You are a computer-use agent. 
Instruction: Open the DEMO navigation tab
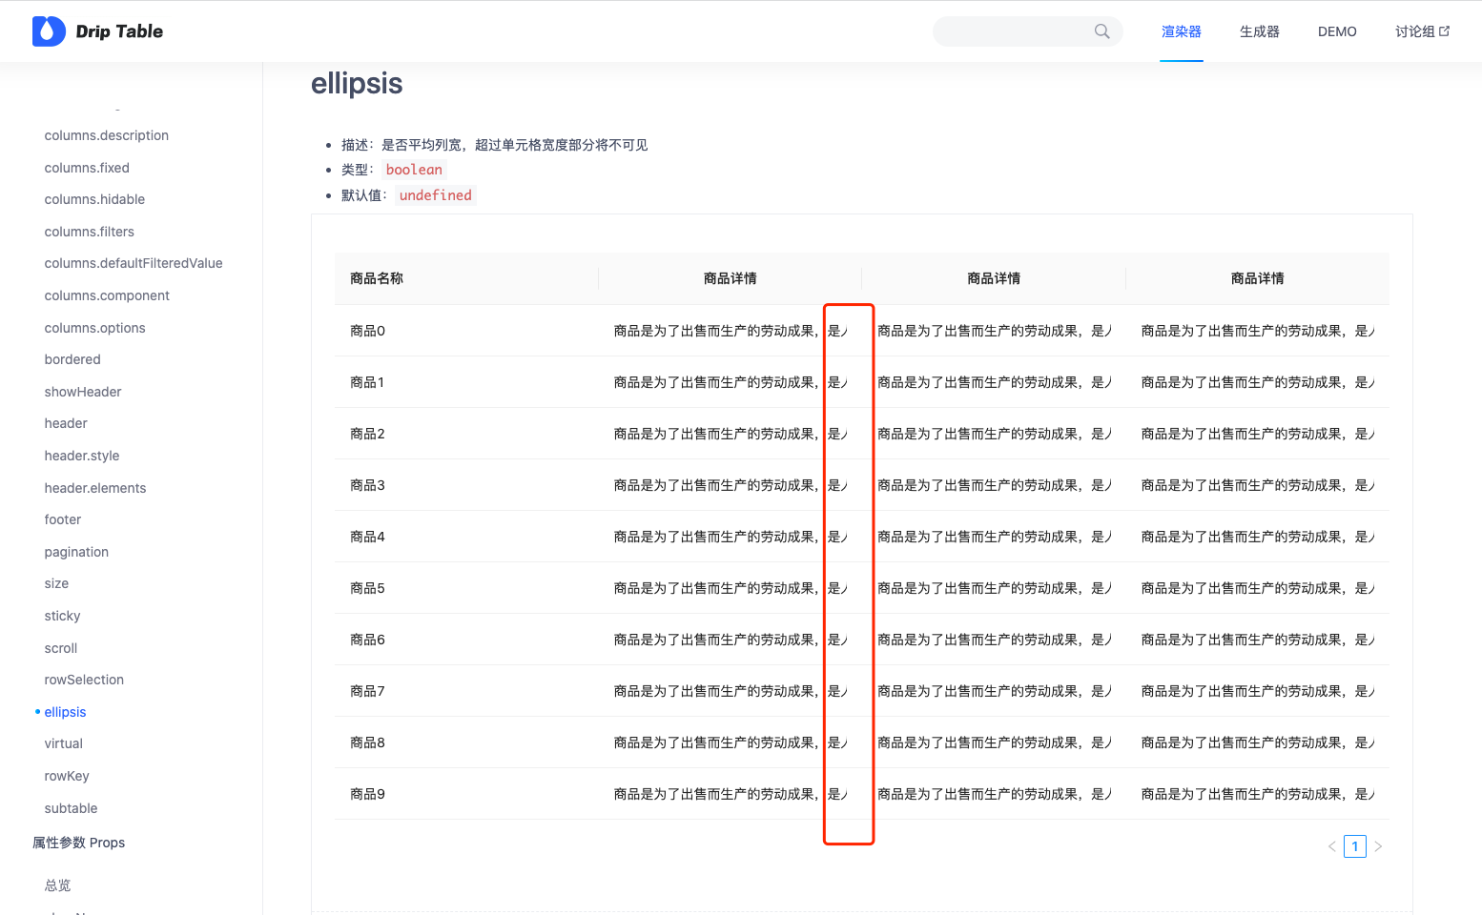(x=1337, y=31)
